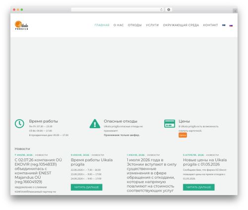Click the credit card icon near Цены
This screenshot has width=248, height=210.
tap(170, 124)
